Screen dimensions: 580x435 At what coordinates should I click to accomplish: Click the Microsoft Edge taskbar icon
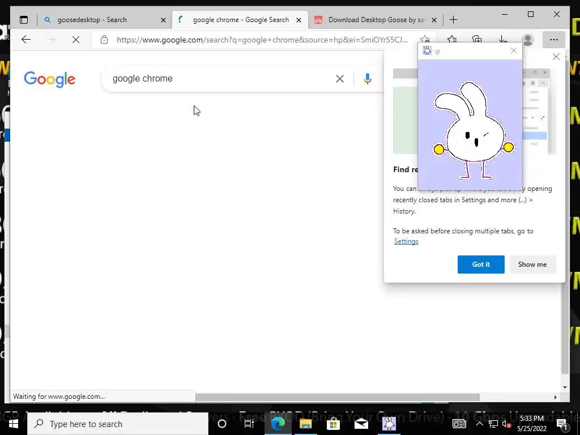pyautogui.click(x=278, y=424)
